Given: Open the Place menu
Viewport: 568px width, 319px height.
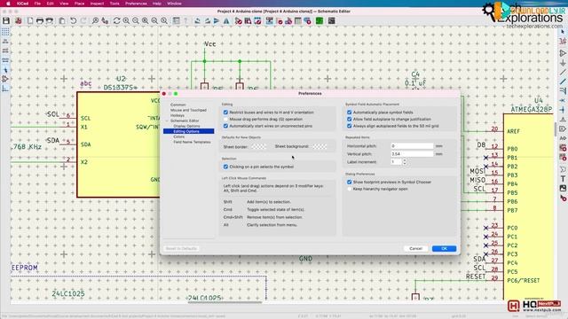Looking at the screenshot, I should coord(79,4).
